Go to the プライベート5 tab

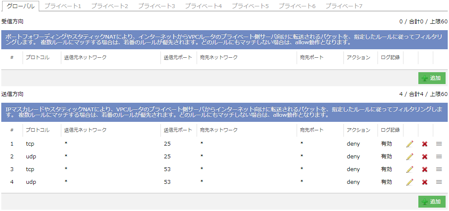250,6
